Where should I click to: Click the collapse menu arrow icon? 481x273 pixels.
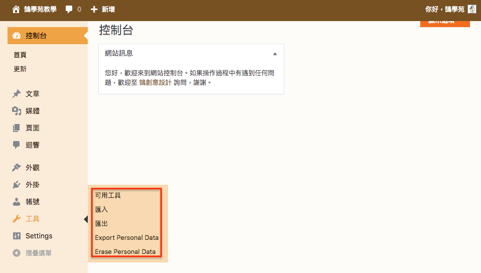click(17, 253)
